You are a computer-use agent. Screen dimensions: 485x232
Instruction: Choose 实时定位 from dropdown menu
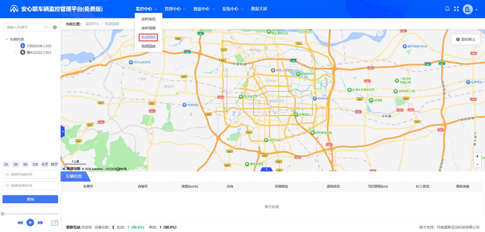[148, 19]
